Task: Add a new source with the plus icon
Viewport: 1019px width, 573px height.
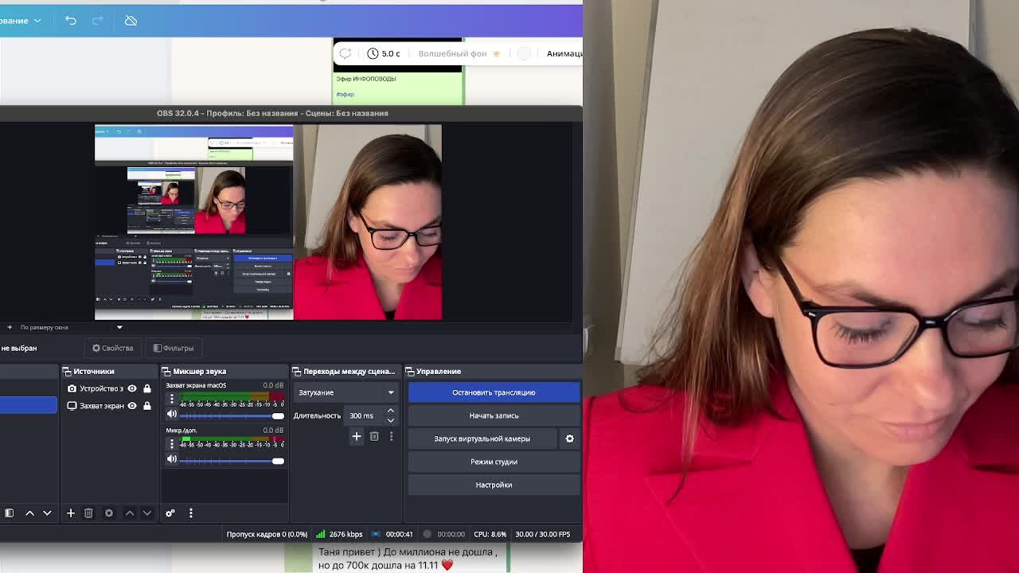Action: [70, 513]
